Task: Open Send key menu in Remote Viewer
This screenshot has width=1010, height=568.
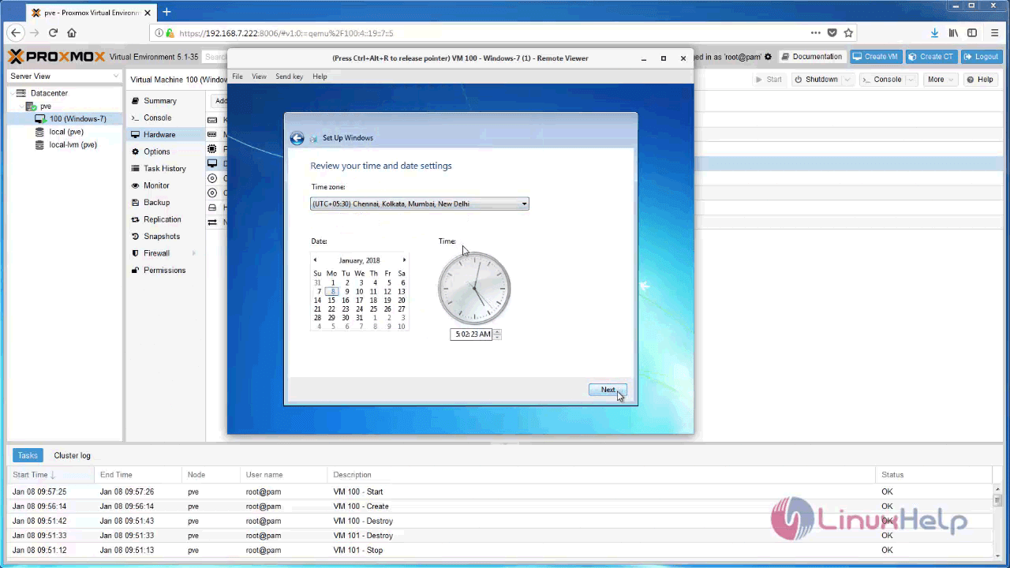Action: (289, 77)
